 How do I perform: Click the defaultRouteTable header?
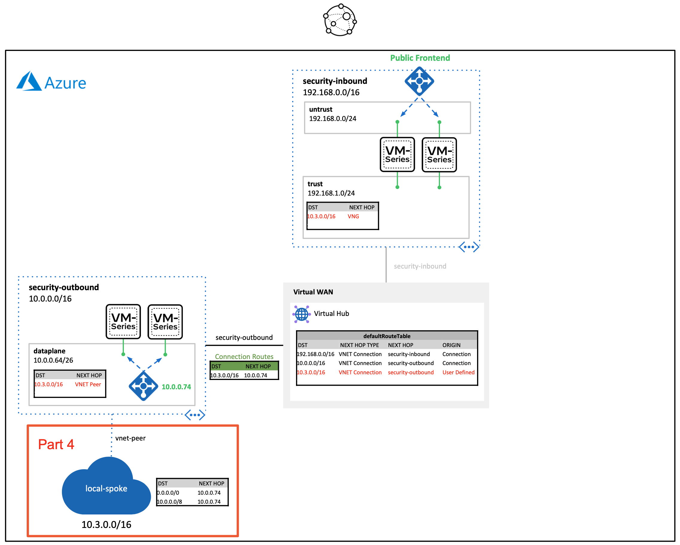387,336
